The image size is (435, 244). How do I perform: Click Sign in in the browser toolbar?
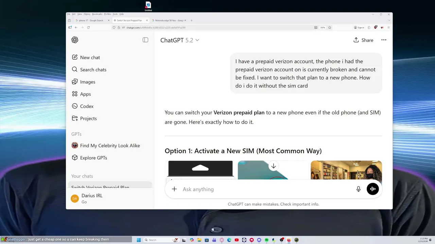pos(359,27)
